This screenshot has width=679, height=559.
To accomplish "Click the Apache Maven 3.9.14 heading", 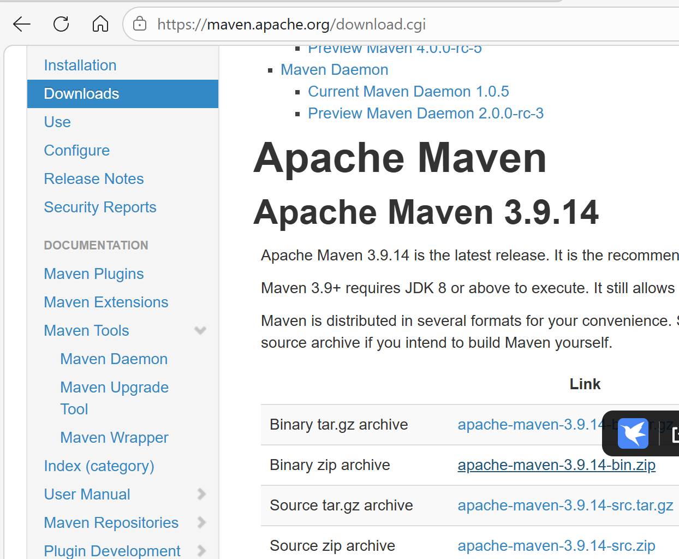I will click(x=426, y=212).
